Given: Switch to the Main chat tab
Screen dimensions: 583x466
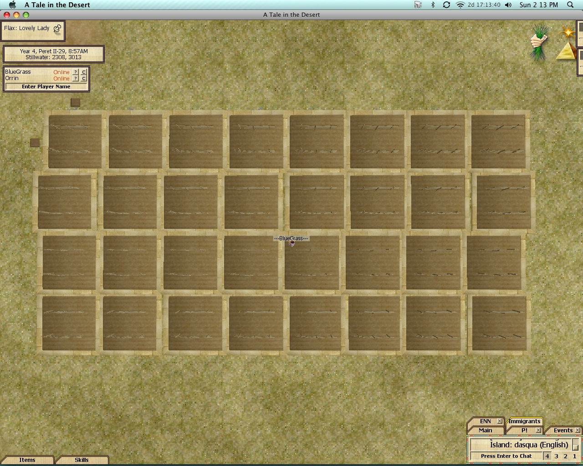Looking at the screenshot, I should click(485, 430).
